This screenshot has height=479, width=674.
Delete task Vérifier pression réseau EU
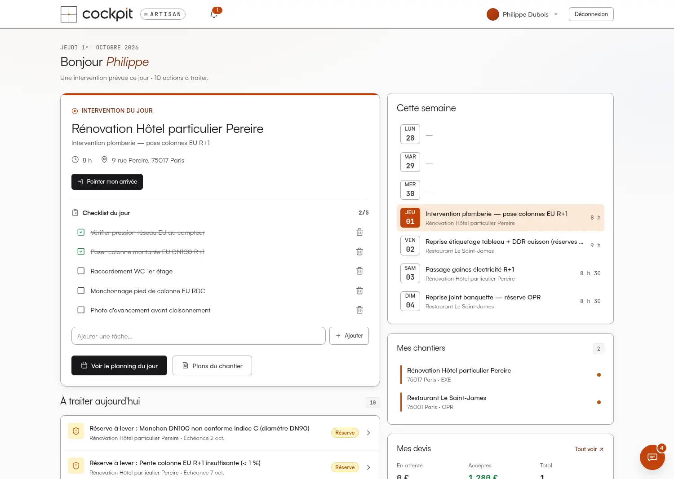359,233
